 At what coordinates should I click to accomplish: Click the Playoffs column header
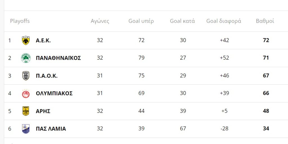click(x=20, y=21)
